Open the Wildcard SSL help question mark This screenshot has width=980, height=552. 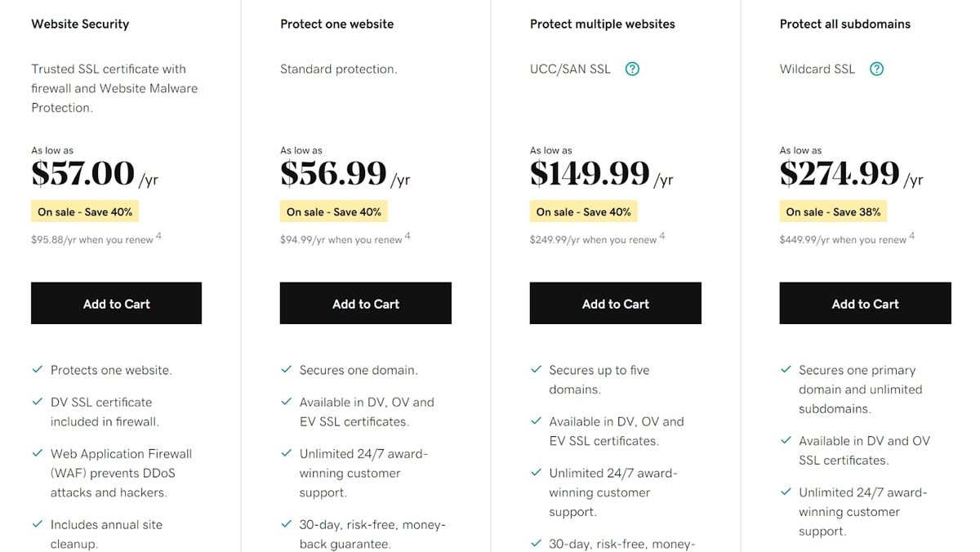coord(876,69)
